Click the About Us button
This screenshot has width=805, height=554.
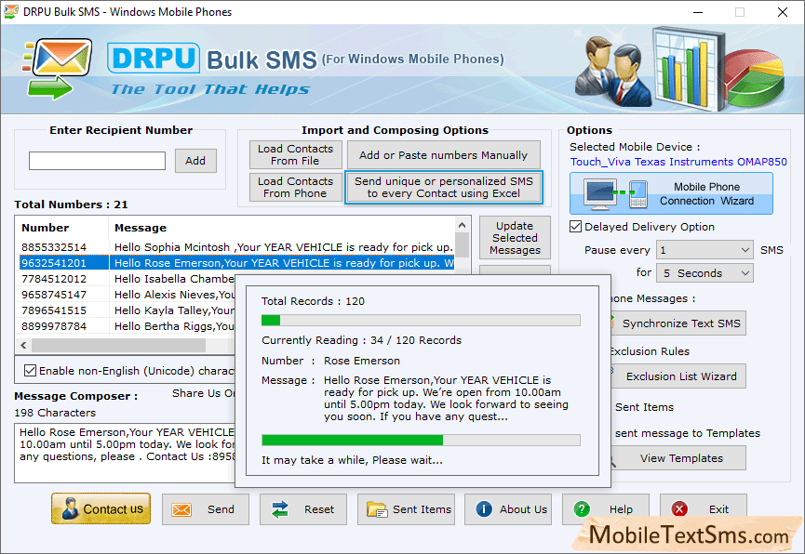[x=508, y=509]
